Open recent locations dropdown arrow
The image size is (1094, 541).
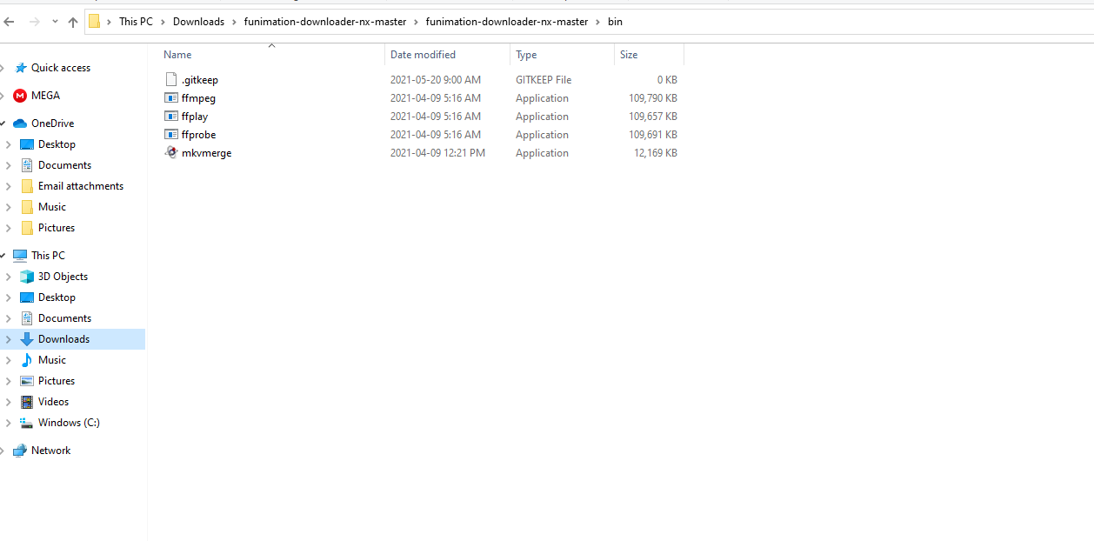(x=55, y=22)
